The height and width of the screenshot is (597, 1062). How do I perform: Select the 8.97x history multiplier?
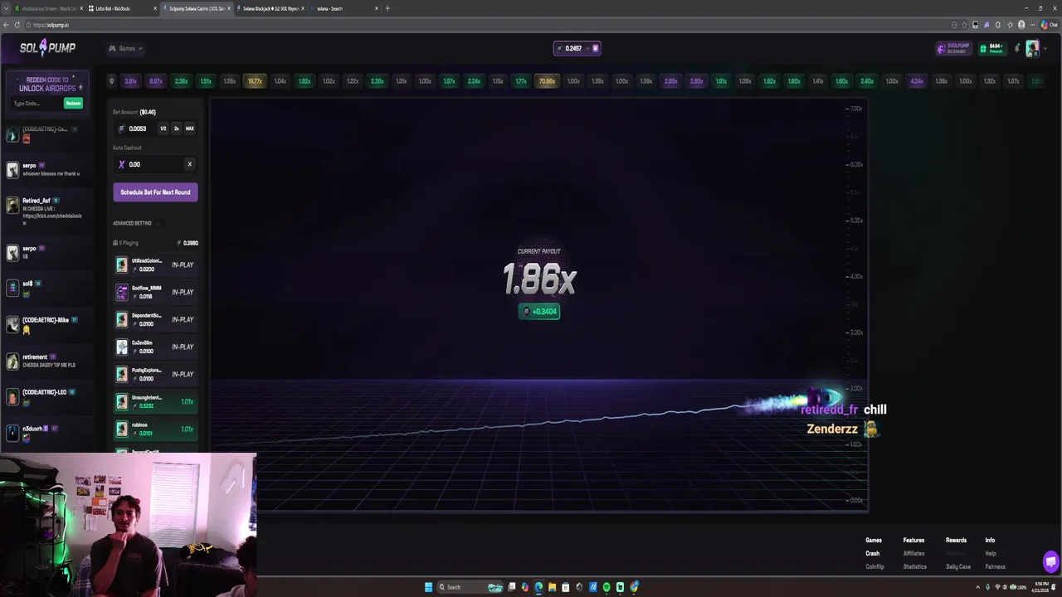[x=155, y=81]
